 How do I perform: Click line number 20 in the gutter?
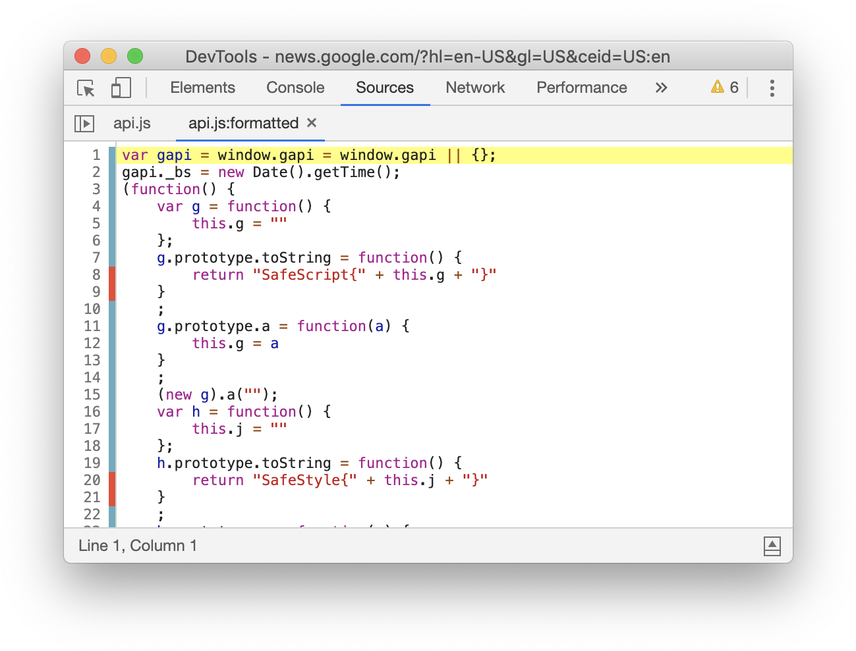click(x=92, y=480)
